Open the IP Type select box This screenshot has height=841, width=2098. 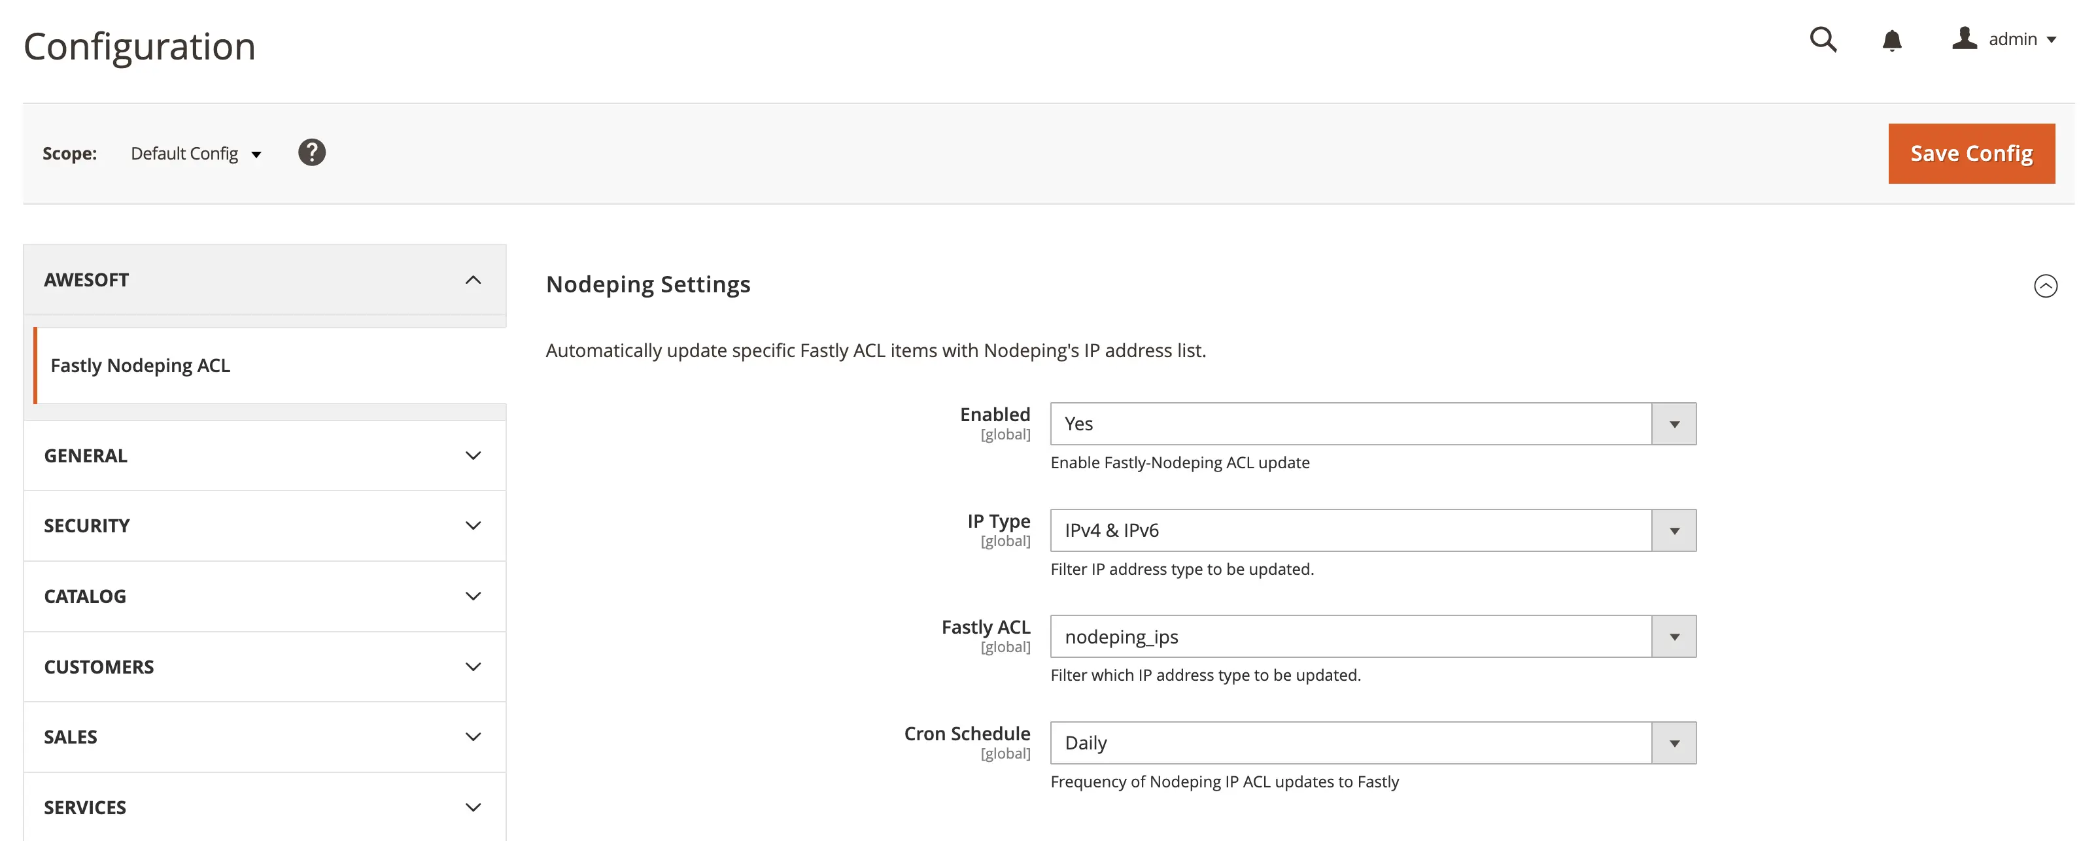pos(1372,530)
